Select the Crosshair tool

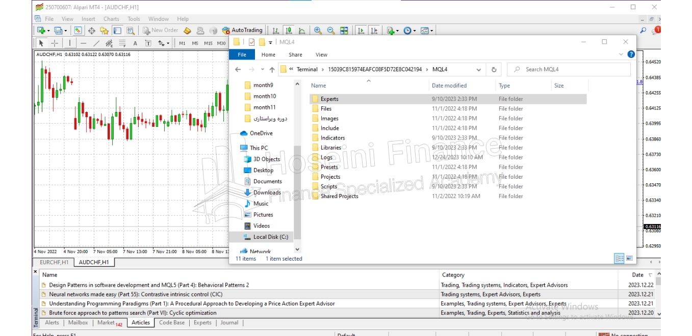click(55, 43)
